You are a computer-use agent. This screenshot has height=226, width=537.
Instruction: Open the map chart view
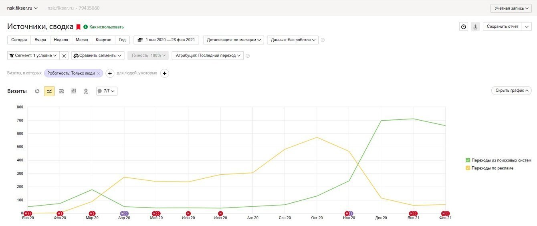[x=86, y=91]
